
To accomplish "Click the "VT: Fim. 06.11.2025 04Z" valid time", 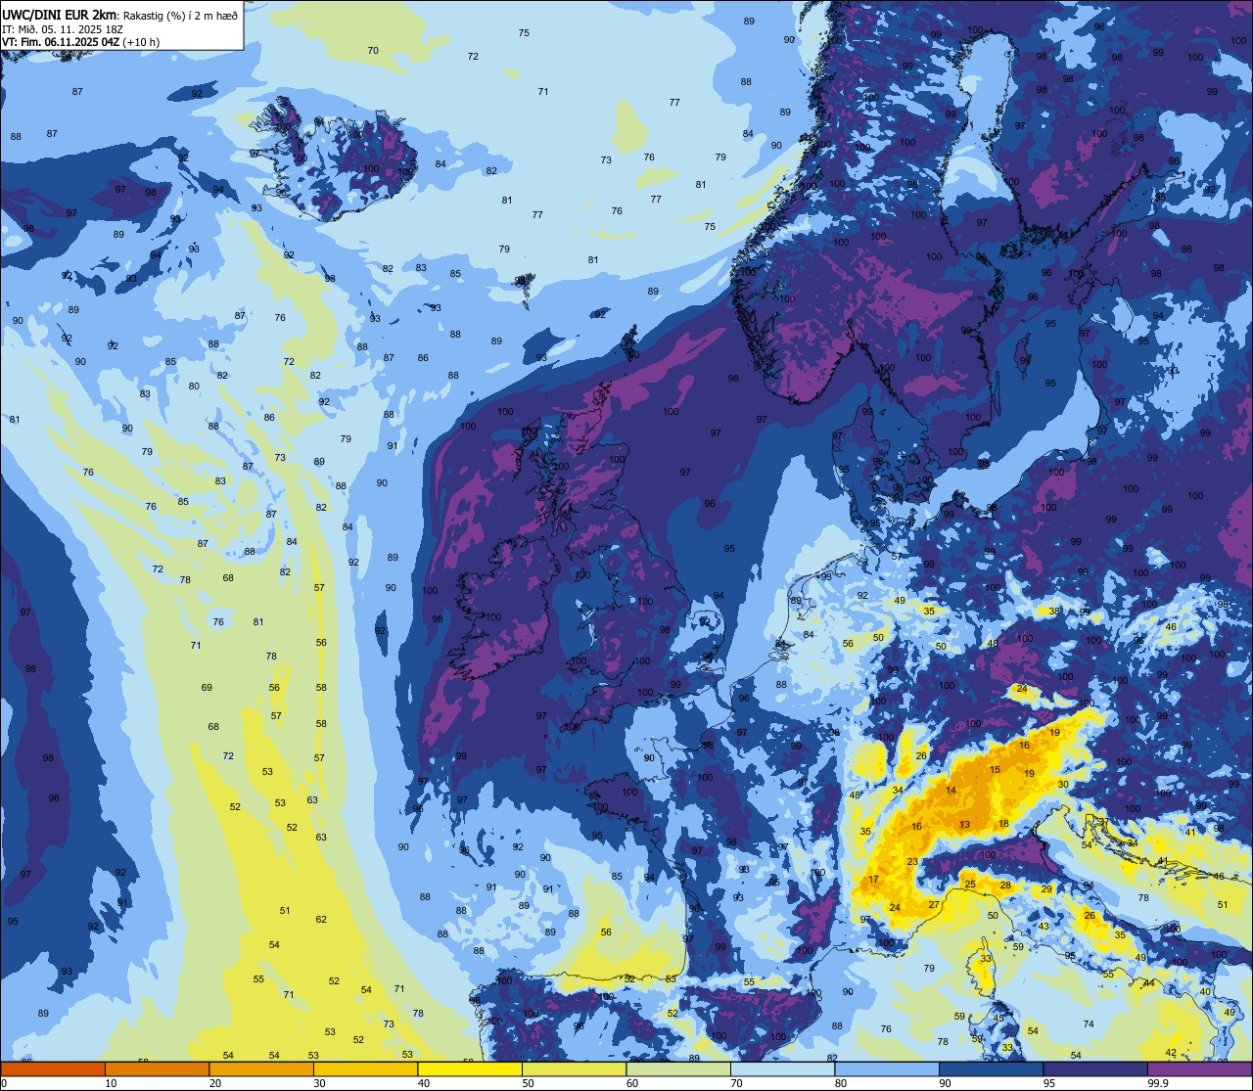I will [x=61, y=42].
